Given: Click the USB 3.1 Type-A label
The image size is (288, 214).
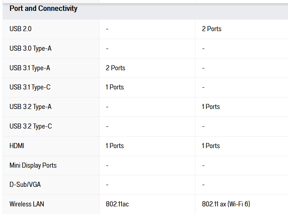Looking at the screenshot, I should [30, 68].
